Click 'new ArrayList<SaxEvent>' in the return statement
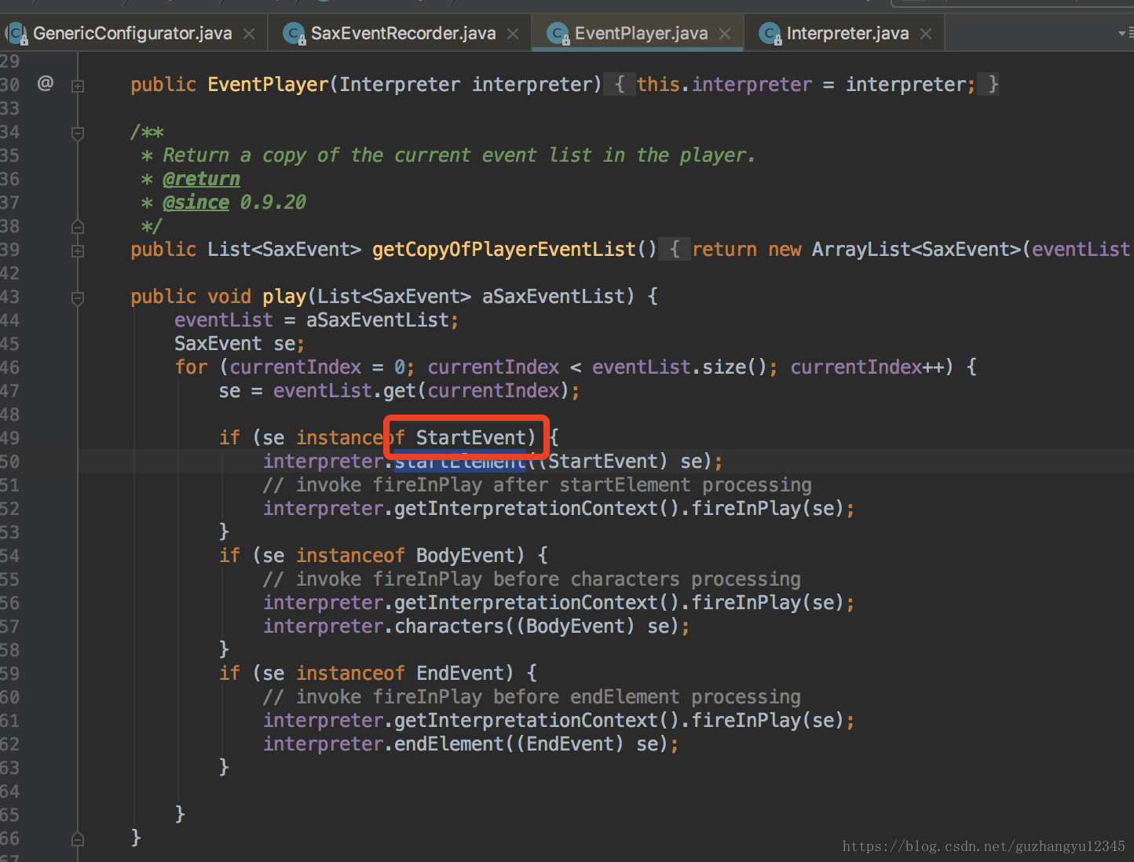 coord(894,250)
